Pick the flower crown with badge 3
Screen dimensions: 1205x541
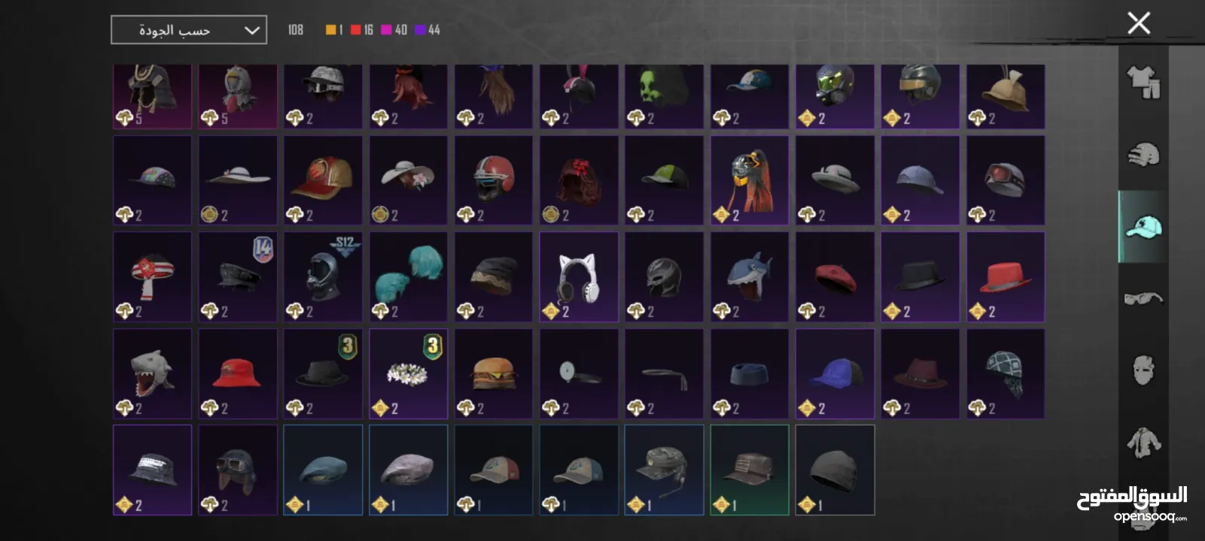coord(408,373)
